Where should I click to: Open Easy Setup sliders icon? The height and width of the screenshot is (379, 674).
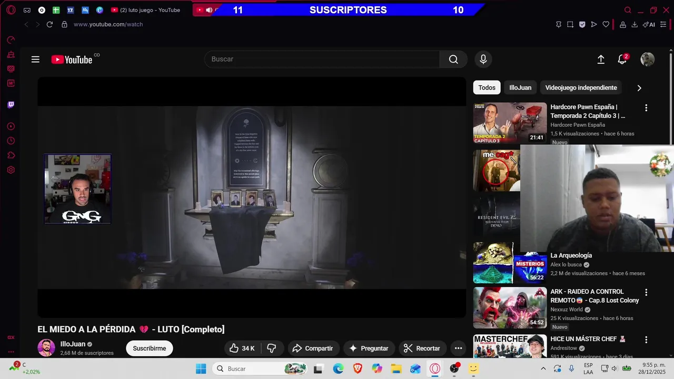coord(663,24)
